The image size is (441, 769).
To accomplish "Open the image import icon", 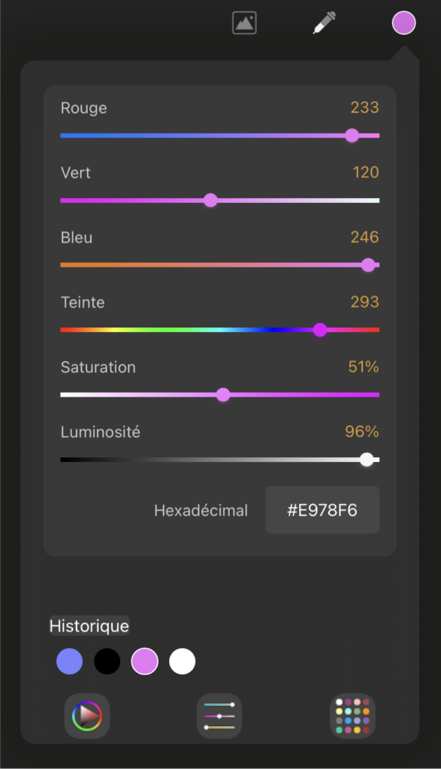I will point(244,23).
